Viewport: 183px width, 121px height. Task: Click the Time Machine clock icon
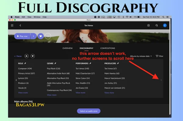pyautogui.click(x=119, y=17)
